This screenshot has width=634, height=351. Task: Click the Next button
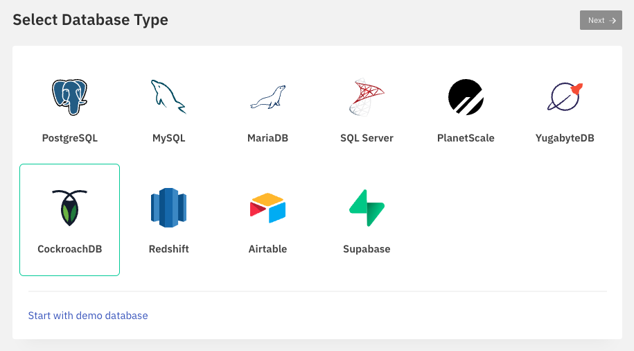tap(601, 20)
